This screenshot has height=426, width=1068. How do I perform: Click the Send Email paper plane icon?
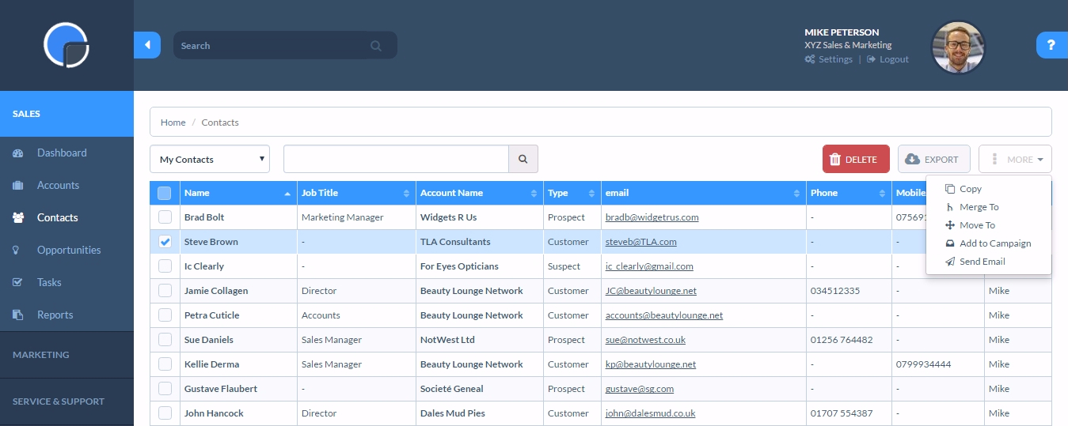[x=950, y=262]
